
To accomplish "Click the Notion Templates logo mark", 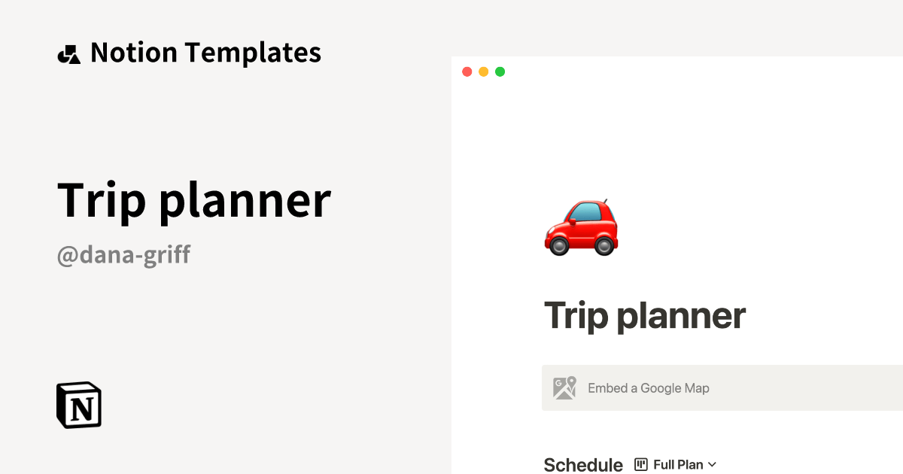I will pyautogui.click(x=68, y=53).
